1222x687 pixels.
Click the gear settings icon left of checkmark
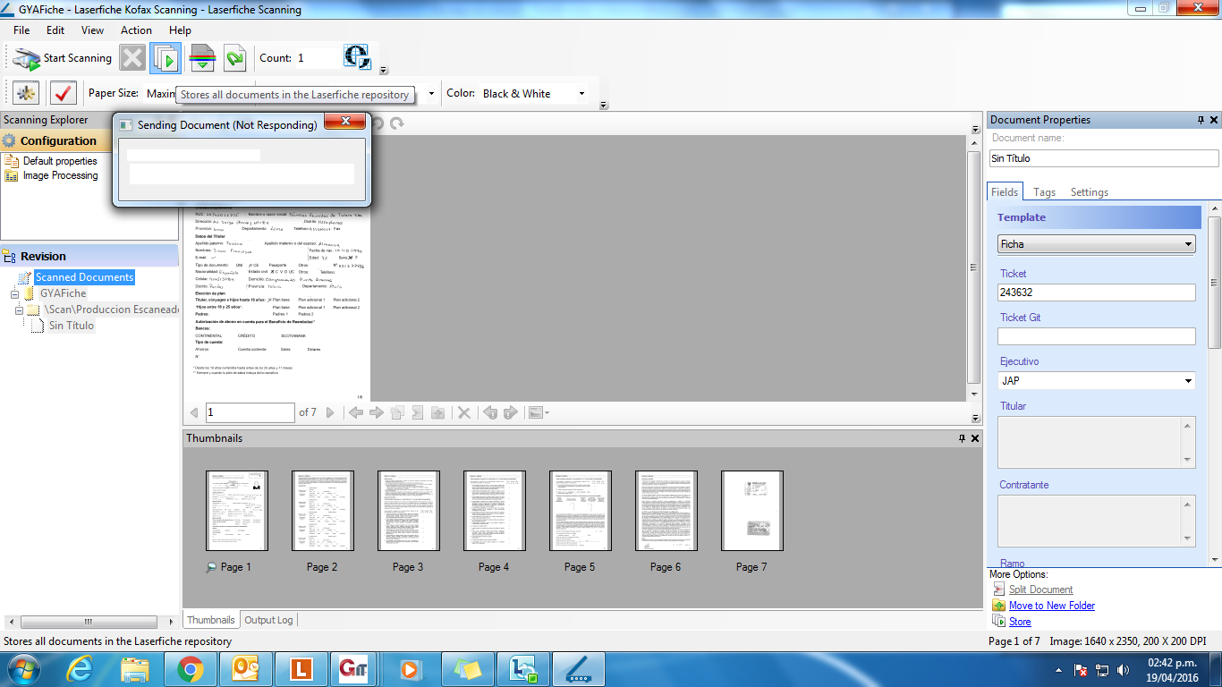[26, 93]
